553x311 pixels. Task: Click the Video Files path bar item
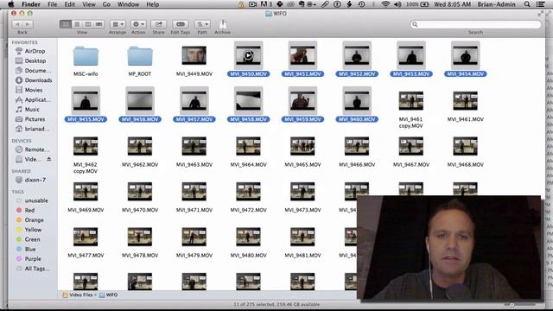[79, 295]
